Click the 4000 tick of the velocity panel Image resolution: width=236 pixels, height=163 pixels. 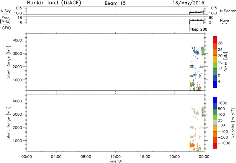[17, 101]
